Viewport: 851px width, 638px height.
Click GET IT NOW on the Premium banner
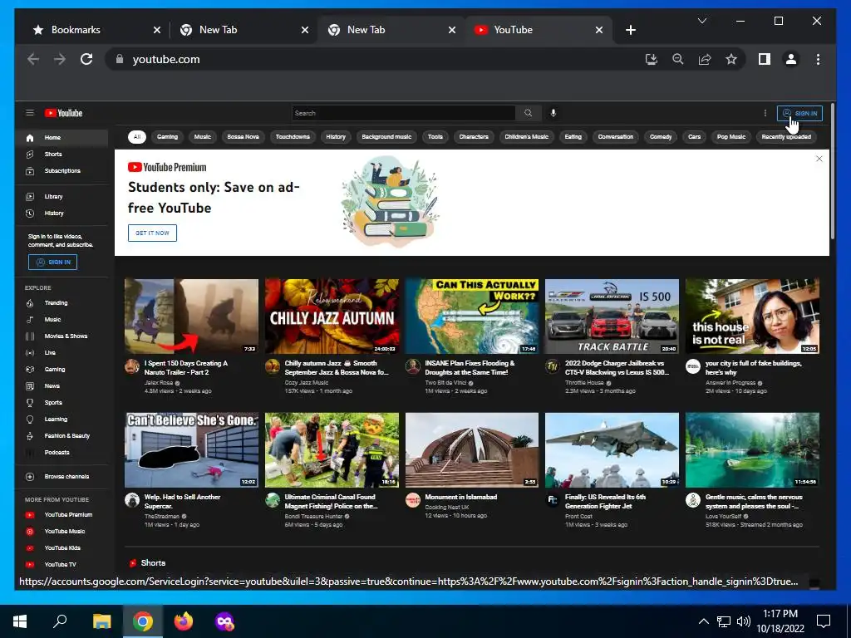[153, 233]
